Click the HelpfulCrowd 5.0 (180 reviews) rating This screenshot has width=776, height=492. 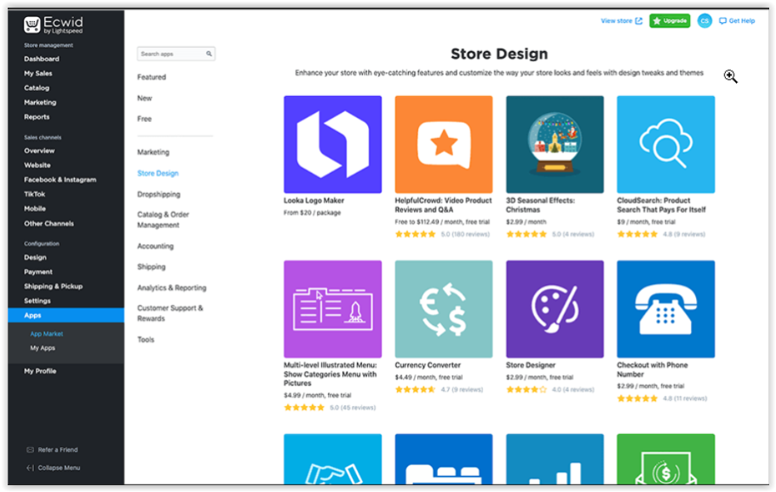click(442, 234)
